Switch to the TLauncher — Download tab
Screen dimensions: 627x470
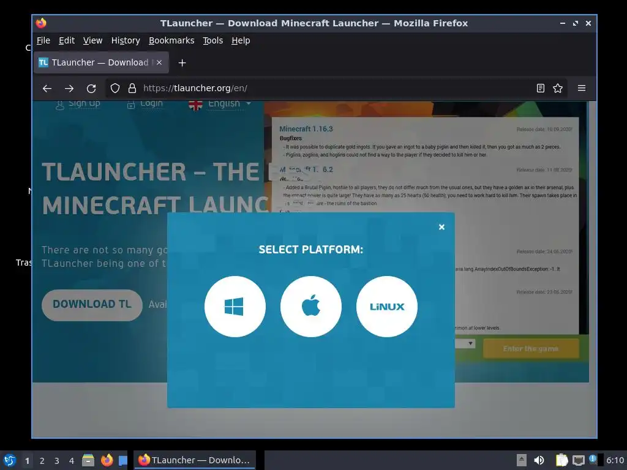coord(101,62)
